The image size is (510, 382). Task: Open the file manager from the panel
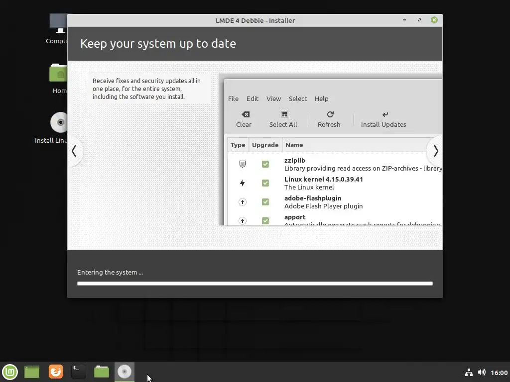(x=102, y=372)
